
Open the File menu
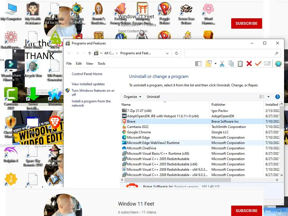coord(69,64)
